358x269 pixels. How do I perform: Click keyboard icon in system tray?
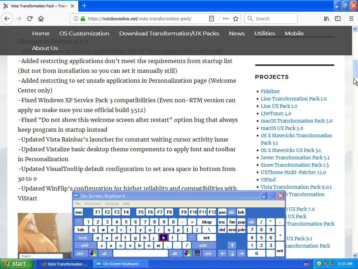coord(306,264)
